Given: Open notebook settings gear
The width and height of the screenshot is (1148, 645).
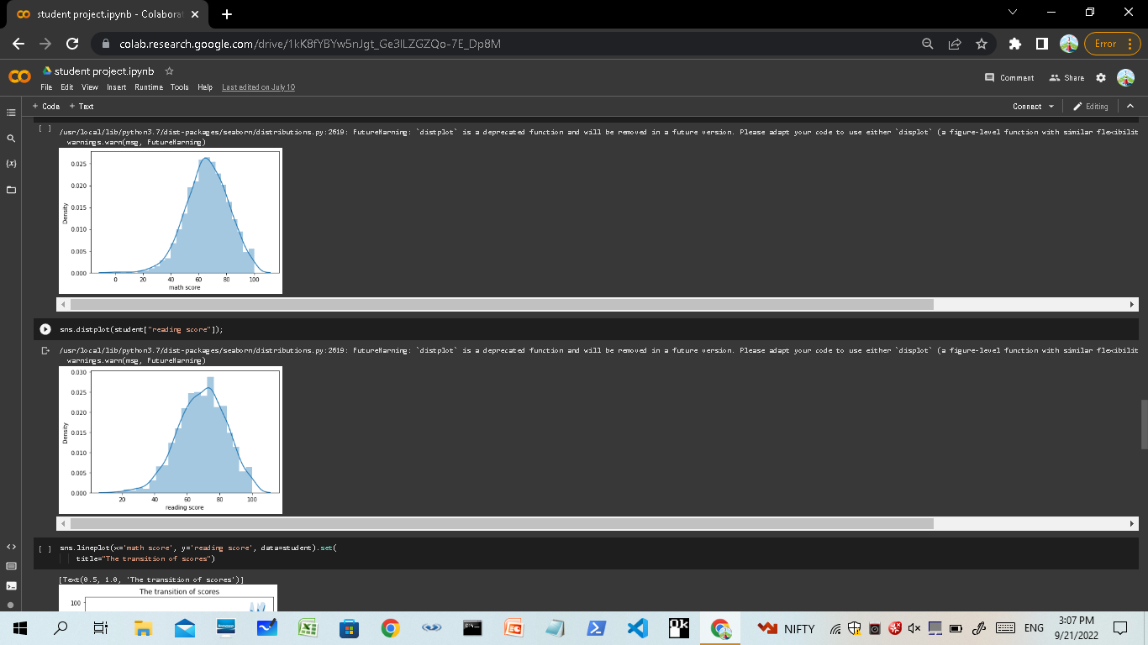Looking at the screenshot, I should click(x=1101, y=77).
